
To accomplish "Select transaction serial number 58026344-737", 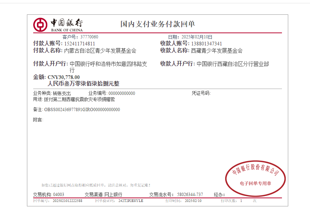I will pos(190,195).
